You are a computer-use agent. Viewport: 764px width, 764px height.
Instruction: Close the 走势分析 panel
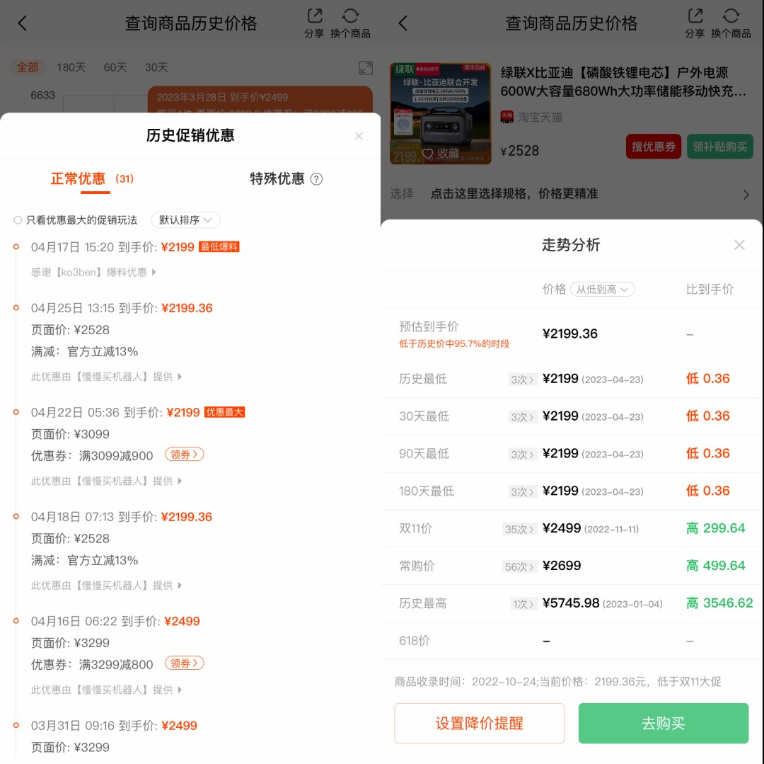(x=739, y=245)
